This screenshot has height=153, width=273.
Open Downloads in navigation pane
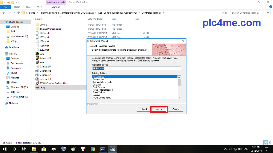[x=16, y=68]
